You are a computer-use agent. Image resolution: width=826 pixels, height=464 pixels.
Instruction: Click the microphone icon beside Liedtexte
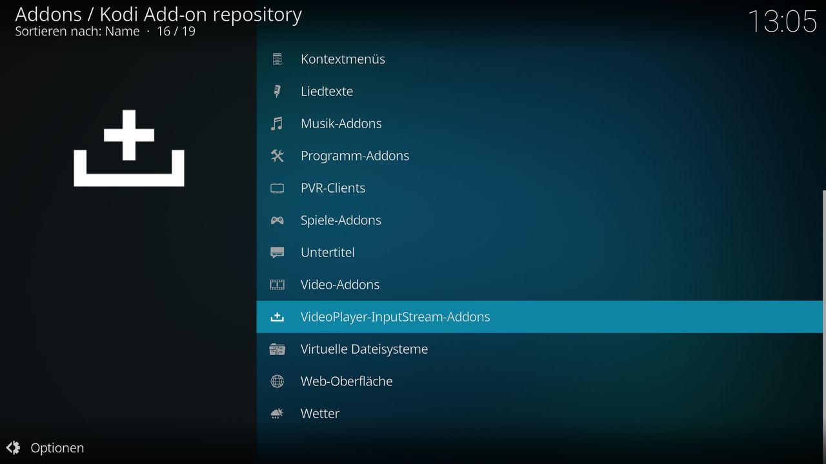pos(277,92)
